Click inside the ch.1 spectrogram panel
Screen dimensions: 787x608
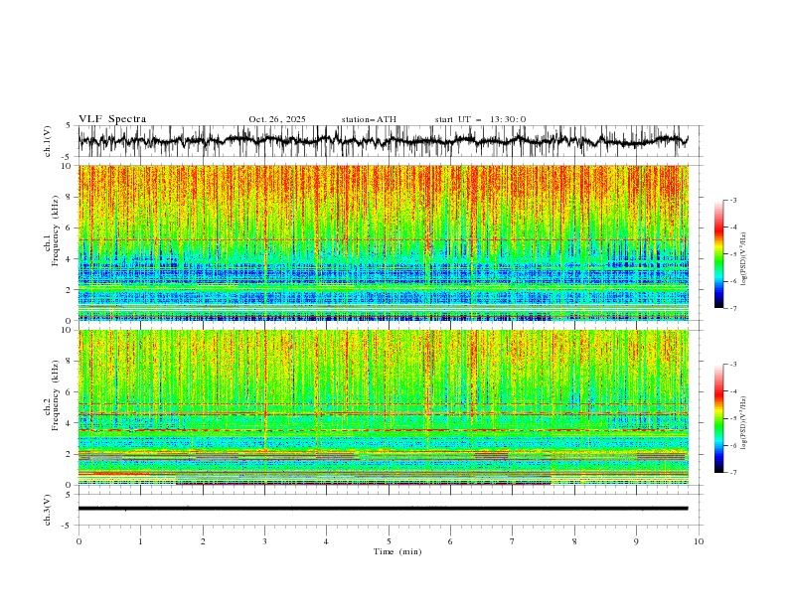(x=384, y=242)
